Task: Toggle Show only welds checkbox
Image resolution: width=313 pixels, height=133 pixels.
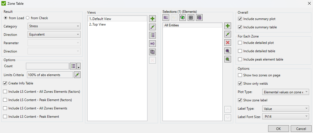Action: click(x=240, y=84)
